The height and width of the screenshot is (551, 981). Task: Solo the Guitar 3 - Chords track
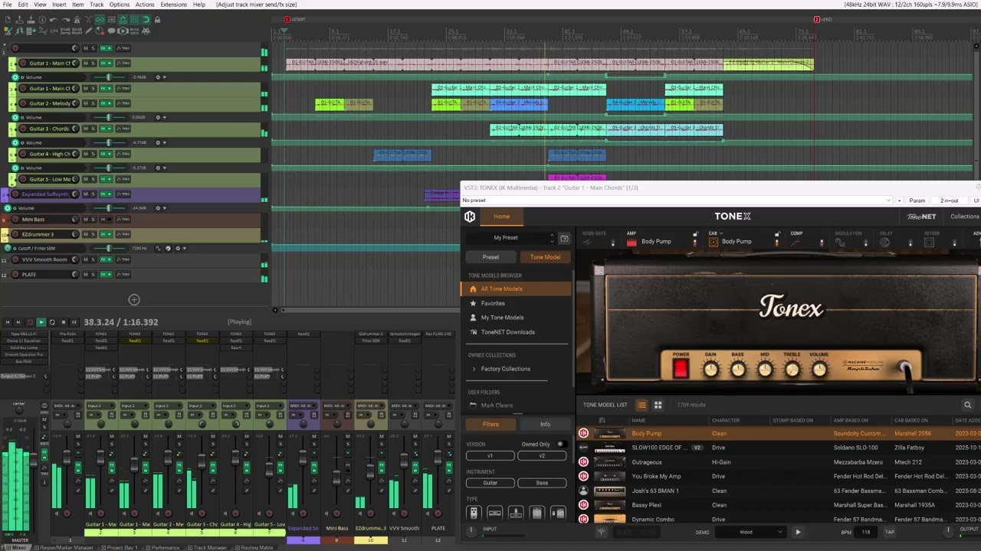pos(94,129)
